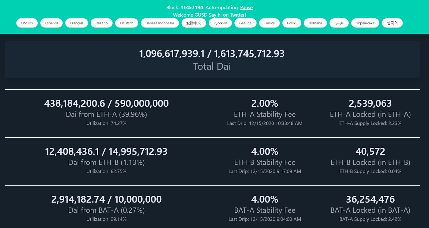This screenshot has width=429, height=228.
Task: Pause the auto-updating block feed
Action: (x=246, y=7)
